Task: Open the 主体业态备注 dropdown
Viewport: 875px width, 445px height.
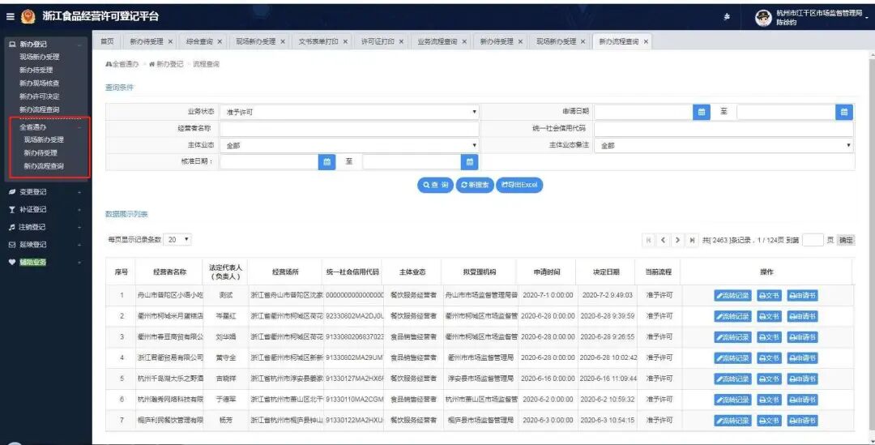Action: 723,145
